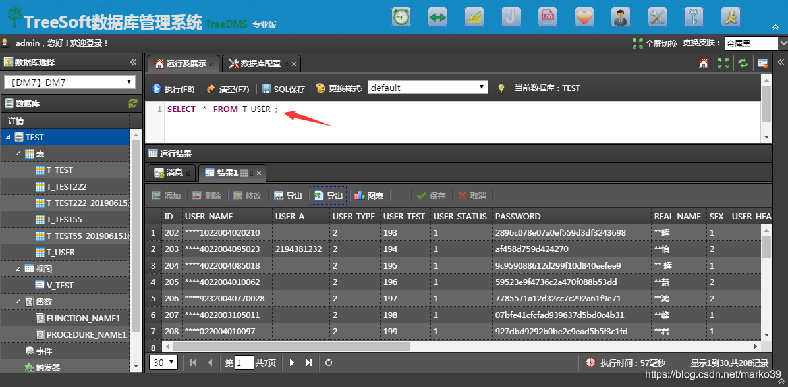Click the green fullscreen expand icon in tab bar
This screenshot has height=387, width=788.
coord(723,63)
